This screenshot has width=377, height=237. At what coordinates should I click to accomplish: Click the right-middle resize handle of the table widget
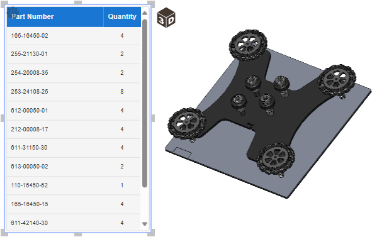152,118
